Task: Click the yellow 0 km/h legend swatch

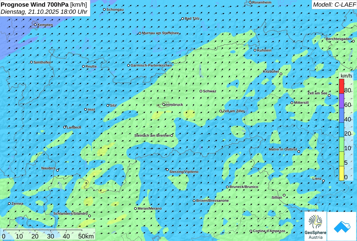Action: click(x=341, y=173)
